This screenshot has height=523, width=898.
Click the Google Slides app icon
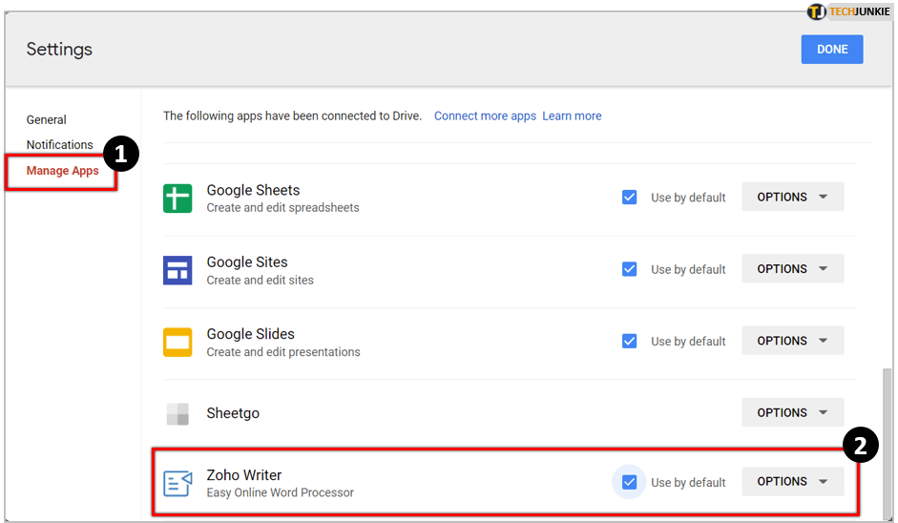[178, 342]
